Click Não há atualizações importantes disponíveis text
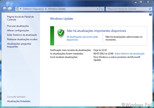154x108 pixels. [97, 31]
